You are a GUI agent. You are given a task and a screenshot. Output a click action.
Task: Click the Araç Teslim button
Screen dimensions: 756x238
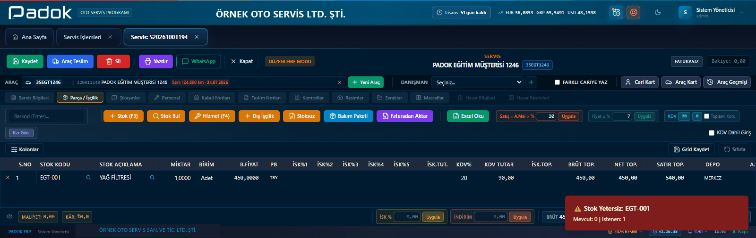[70, 61]
